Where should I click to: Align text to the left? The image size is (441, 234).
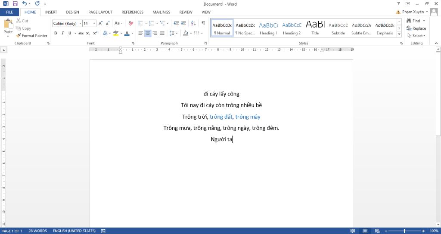[141, 33]
